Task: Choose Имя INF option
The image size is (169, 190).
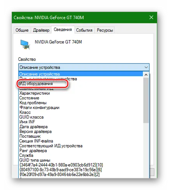Action: point(81,122)
